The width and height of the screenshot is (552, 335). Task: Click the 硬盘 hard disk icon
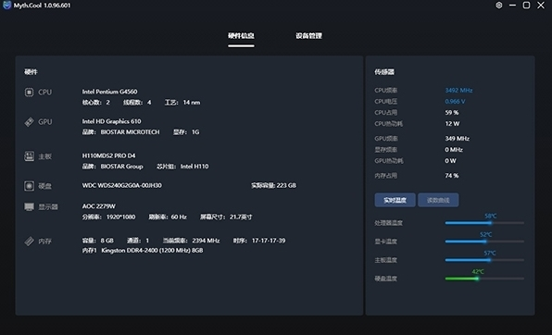(29, 186)
